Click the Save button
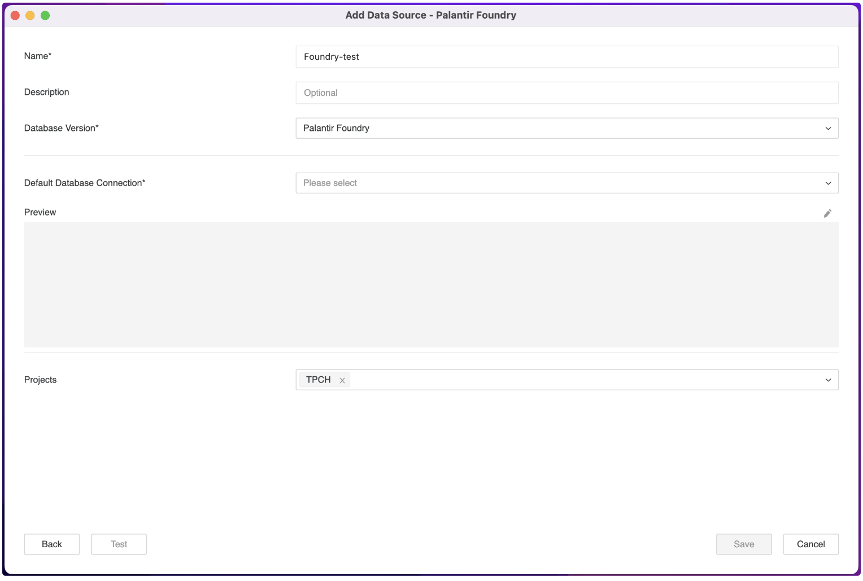863x581 pixels. tap(744, 544)
